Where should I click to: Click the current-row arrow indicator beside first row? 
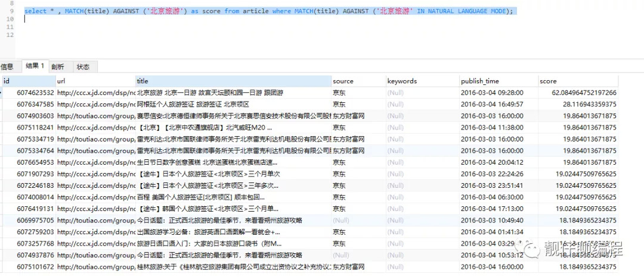tap(2, 93)
